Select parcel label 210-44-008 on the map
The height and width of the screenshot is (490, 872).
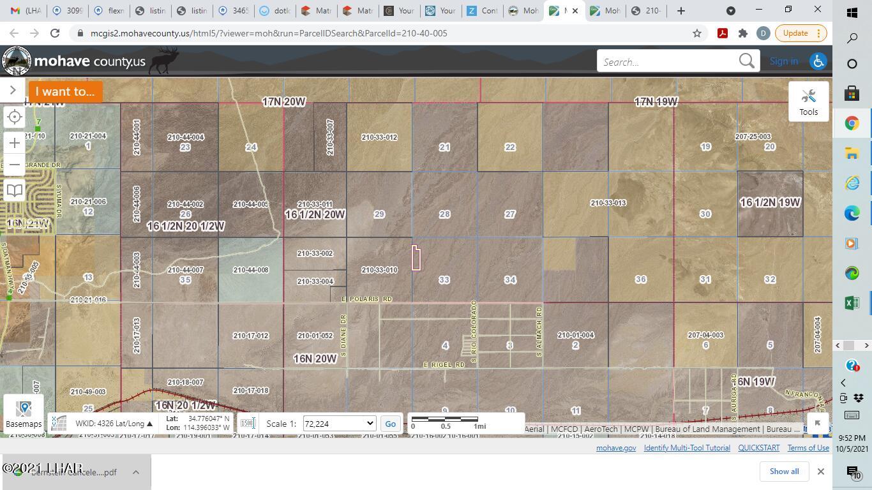coord(251,271)
